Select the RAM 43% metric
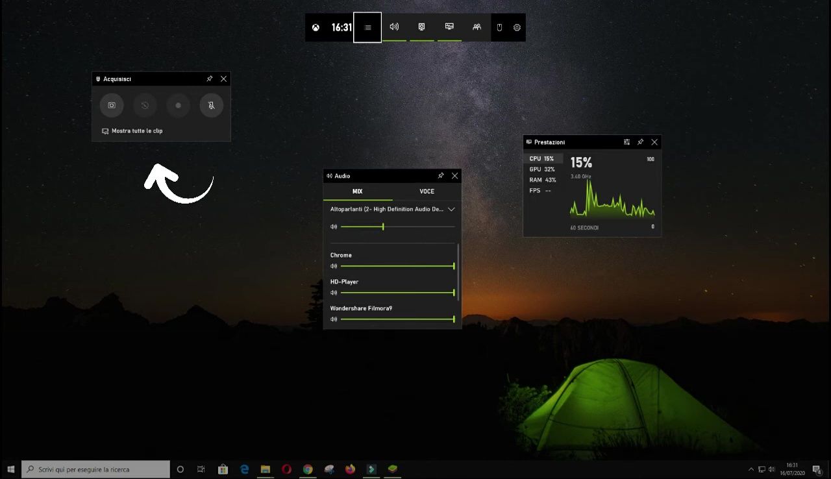The width and height of the screenshot is (831, 479). click(544, 180)
